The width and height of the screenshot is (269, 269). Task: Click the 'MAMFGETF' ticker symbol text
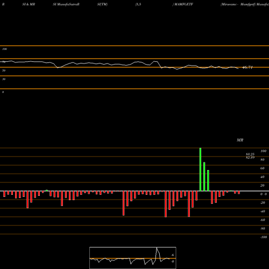(183, 4)
